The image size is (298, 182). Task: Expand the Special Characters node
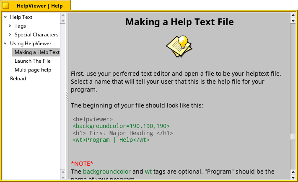point(10,35)
